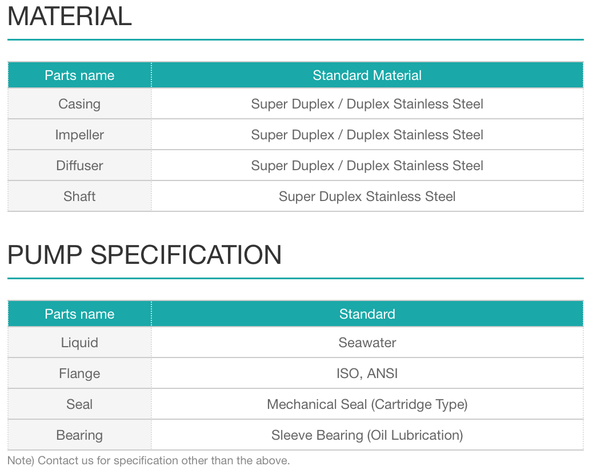Image resolution: width=593 pixels, height=474 pixels.
Task: Click the contact us note text
Action: tap(149, 460)
